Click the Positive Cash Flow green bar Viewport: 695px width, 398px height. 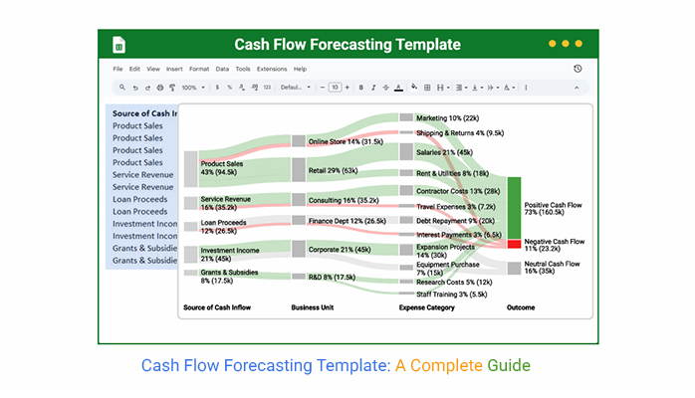coord(514,207)
